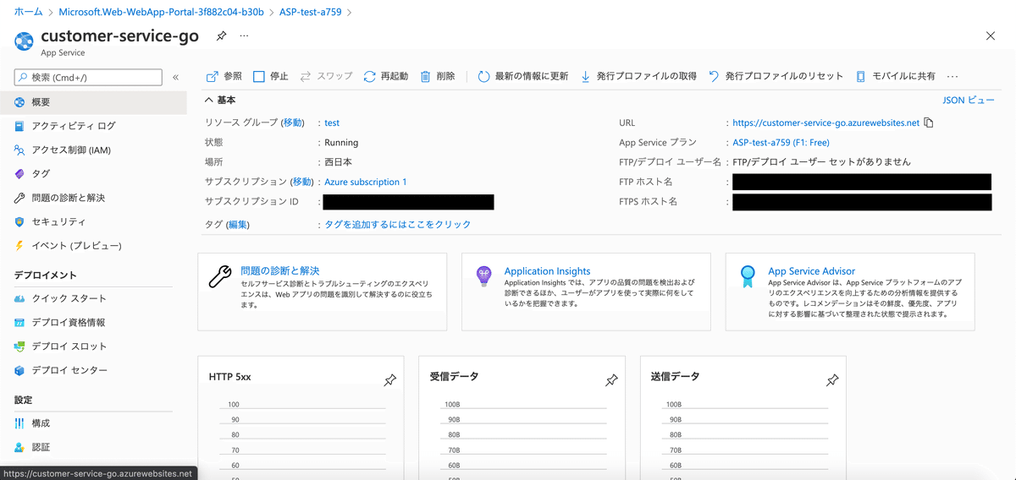The height and width of the screenshot is (480, 1016).
Task: Click the FTP/デプロイ ユーザー セットがありません value
Action: click(821, 162)
